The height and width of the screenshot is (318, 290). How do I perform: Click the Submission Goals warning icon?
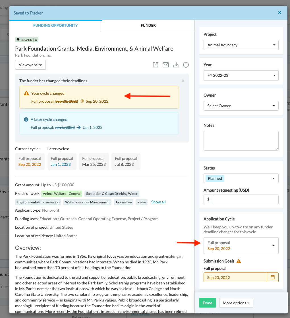[239, 261]
